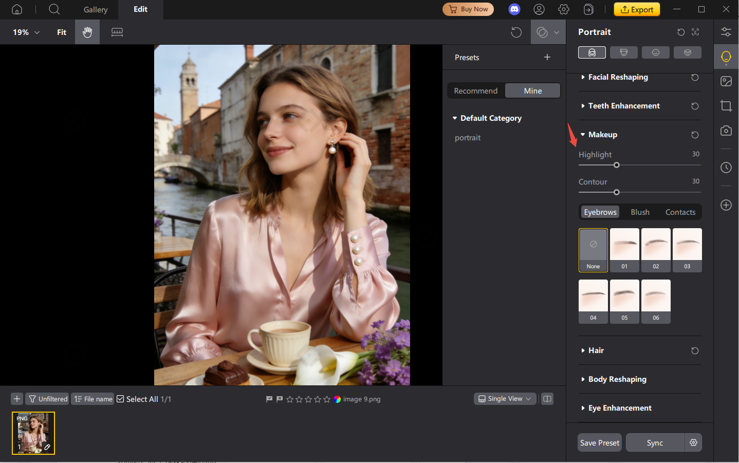739x463 pixels.
Task: Select the image 9.png thumbnail in the filmstrip
Action: (33, 433)
